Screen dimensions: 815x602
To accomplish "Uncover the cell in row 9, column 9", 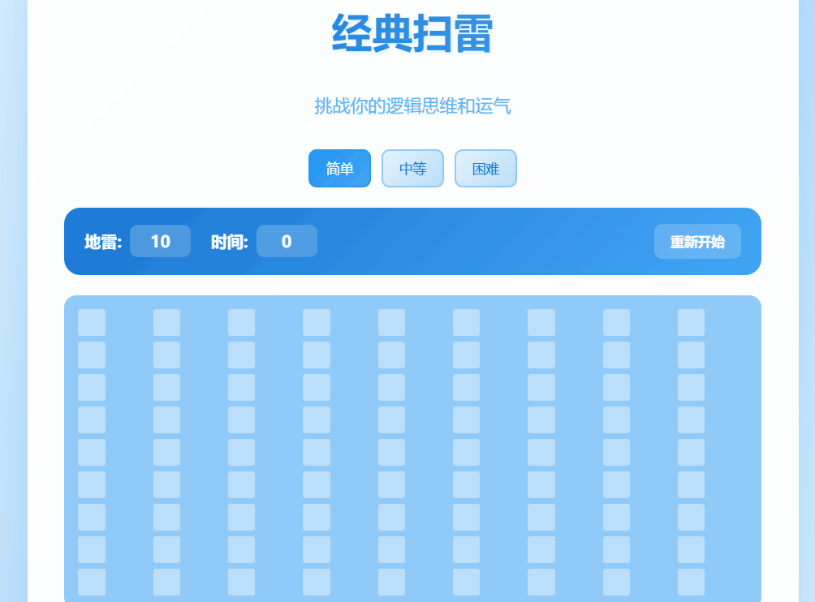I will click(692, 582).
